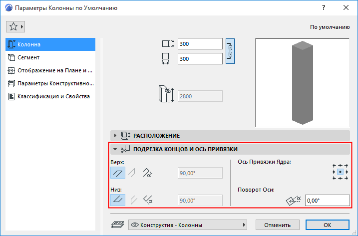
Task: Collapse ПОДРЕЗКА КОНЦОВ И ОСЬ ПРИВЯЗКИ panel
Action: 230,149
